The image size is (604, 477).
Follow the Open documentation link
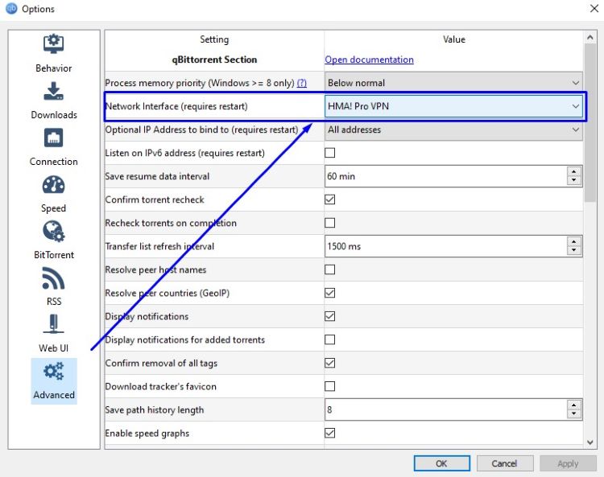pyautogui.click(x=369, y=60)
